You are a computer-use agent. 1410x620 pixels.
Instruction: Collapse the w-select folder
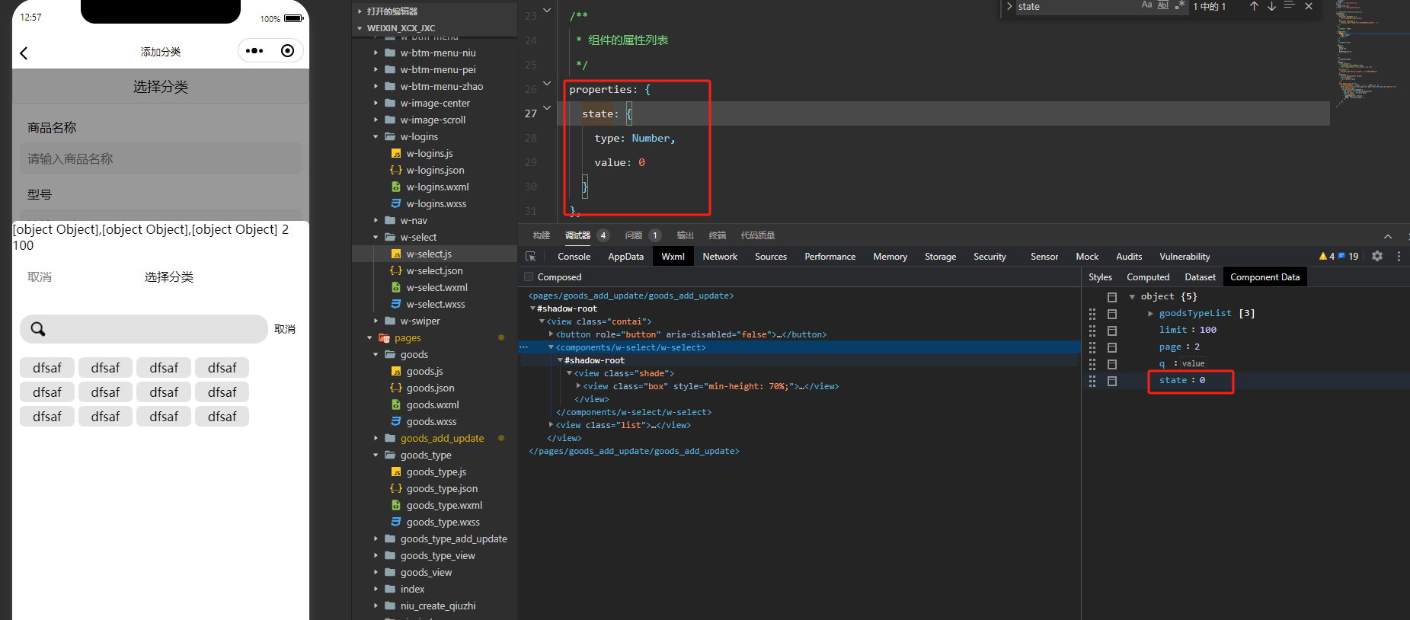coord(376,237)
